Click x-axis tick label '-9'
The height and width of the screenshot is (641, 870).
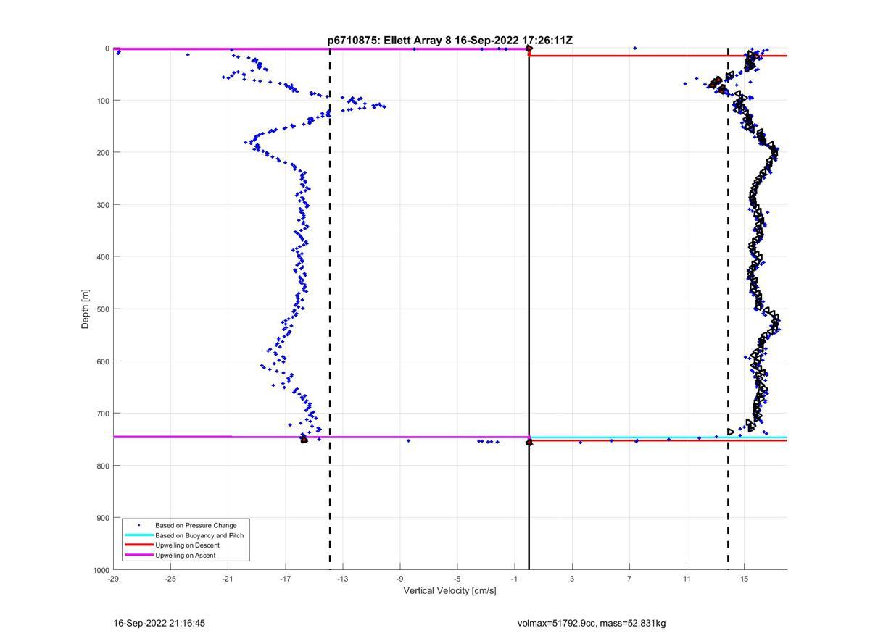(x=399, y=579)
